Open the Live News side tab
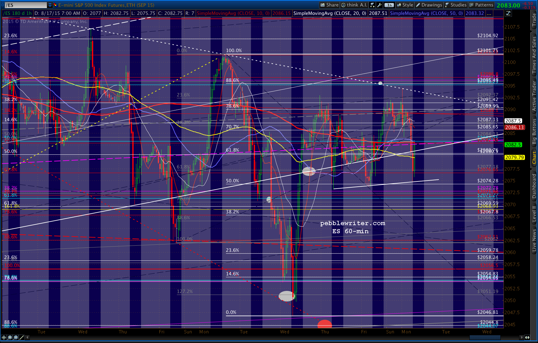The image size is (538, 343). (x=534, y=240)
